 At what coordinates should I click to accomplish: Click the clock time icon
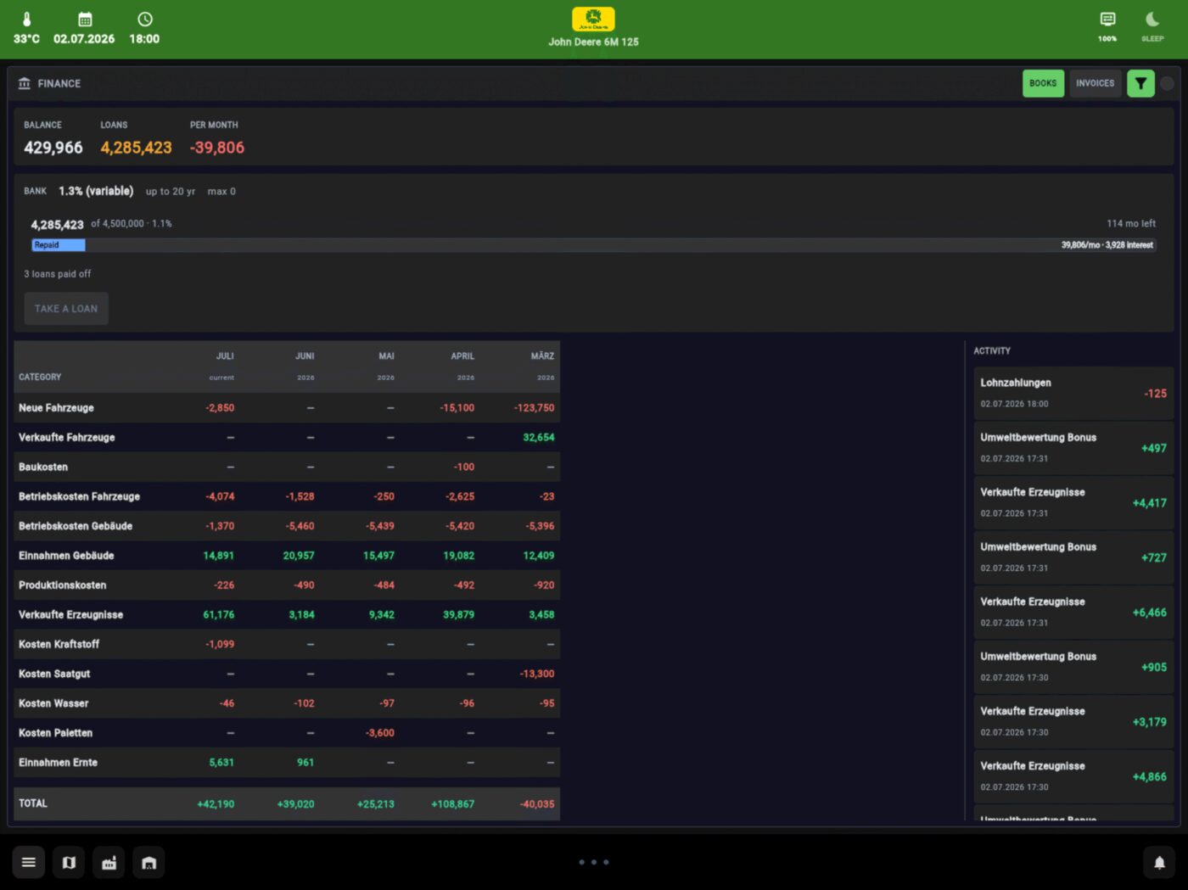pyautogui.click(x=145, y=19)
